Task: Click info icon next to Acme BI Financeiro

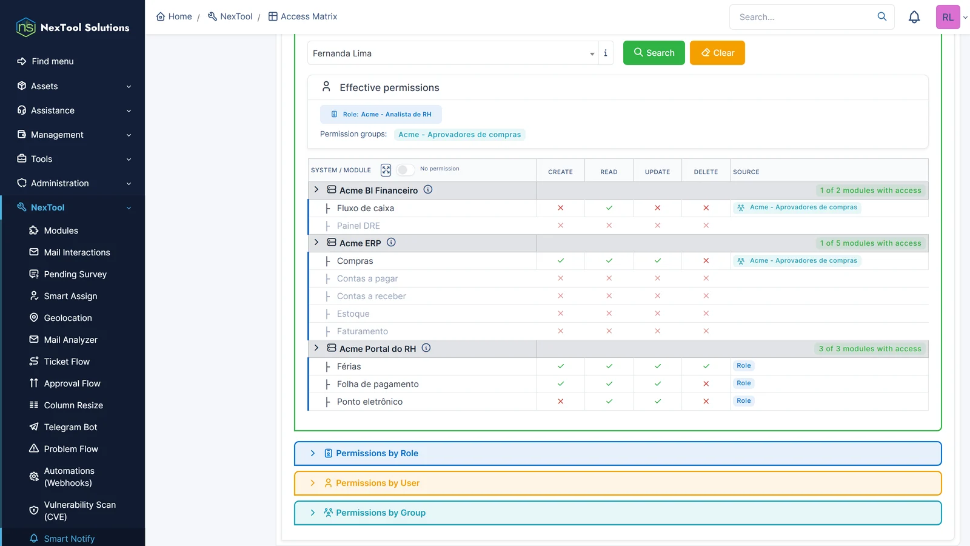Action: tap(428, 189)
